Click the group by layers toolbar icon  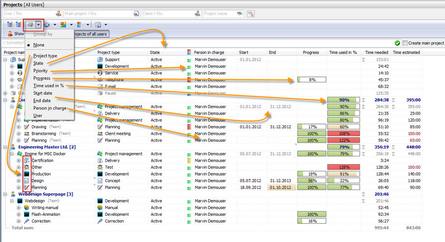tap(30, 25)
